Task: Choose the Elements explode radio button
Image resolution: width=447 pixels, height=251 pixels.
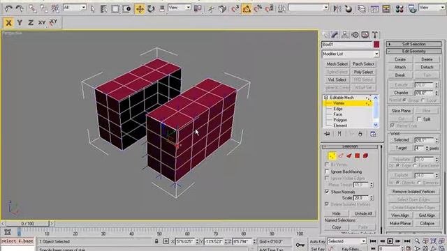Action: (x=419, y=183)
